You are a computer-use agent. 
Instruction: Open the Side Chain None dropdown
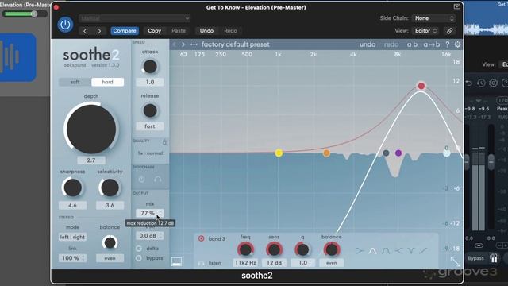(x=434, y=18)
